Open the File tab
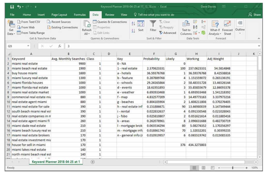This screenshot has width=267, height=176. pos(12,15)
